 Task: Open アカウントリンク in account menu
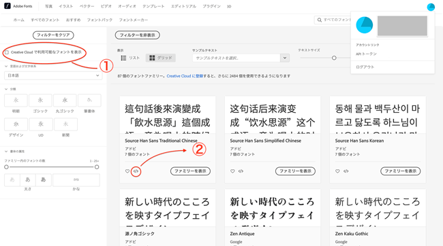tap(367, 45)
